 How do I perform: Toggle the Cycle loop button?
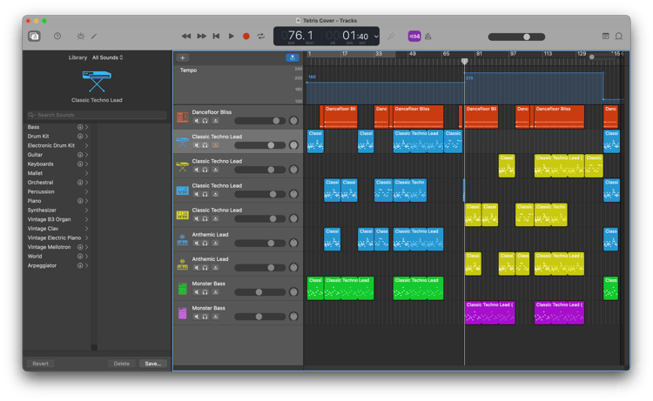261,37
